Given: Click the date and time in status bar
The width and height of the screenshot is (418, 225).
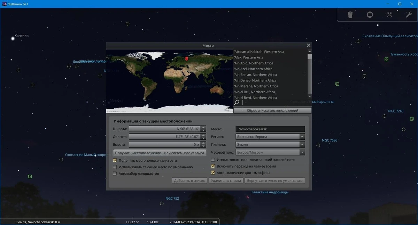Looking at the screenshot, I should click(x=193, y=222).
